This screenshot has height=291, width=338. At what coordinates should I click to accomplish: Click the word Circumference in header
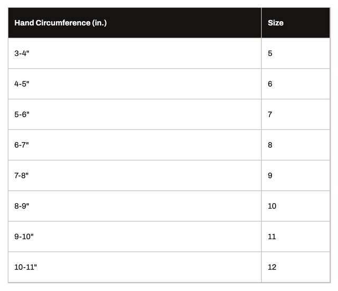tap(63, 23)
